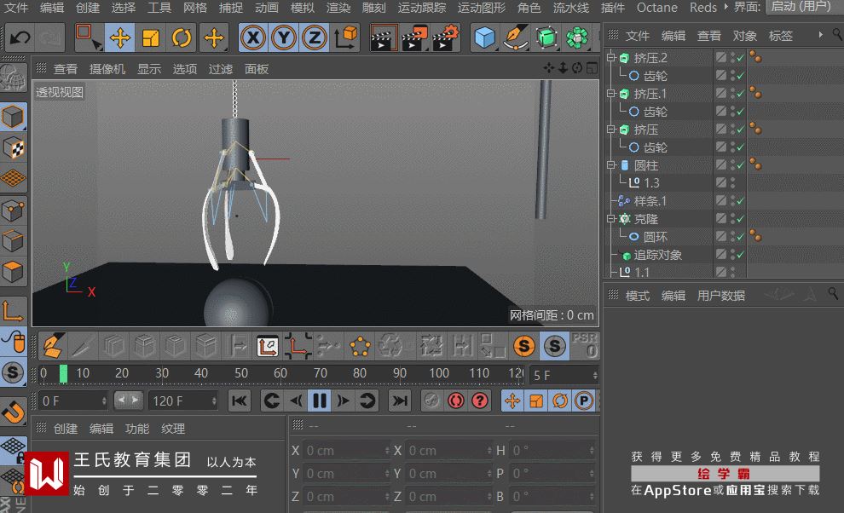This screenshot has width=844, height=513.
Task: Pause the animation playback
Action: (x=320, y=401)
